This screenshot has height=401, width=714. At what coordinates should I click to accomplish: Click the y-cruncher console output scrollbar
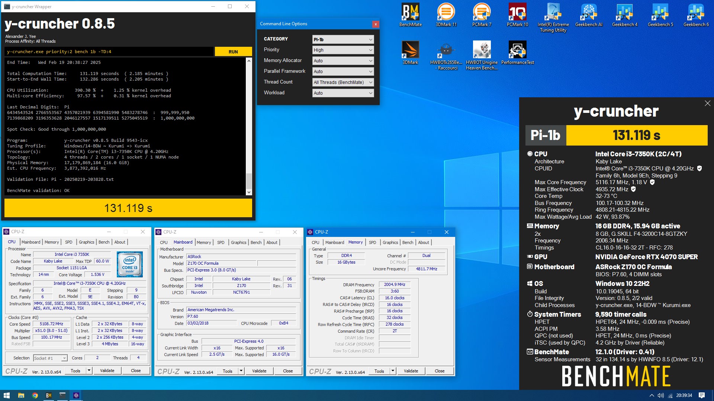(249, 182)
